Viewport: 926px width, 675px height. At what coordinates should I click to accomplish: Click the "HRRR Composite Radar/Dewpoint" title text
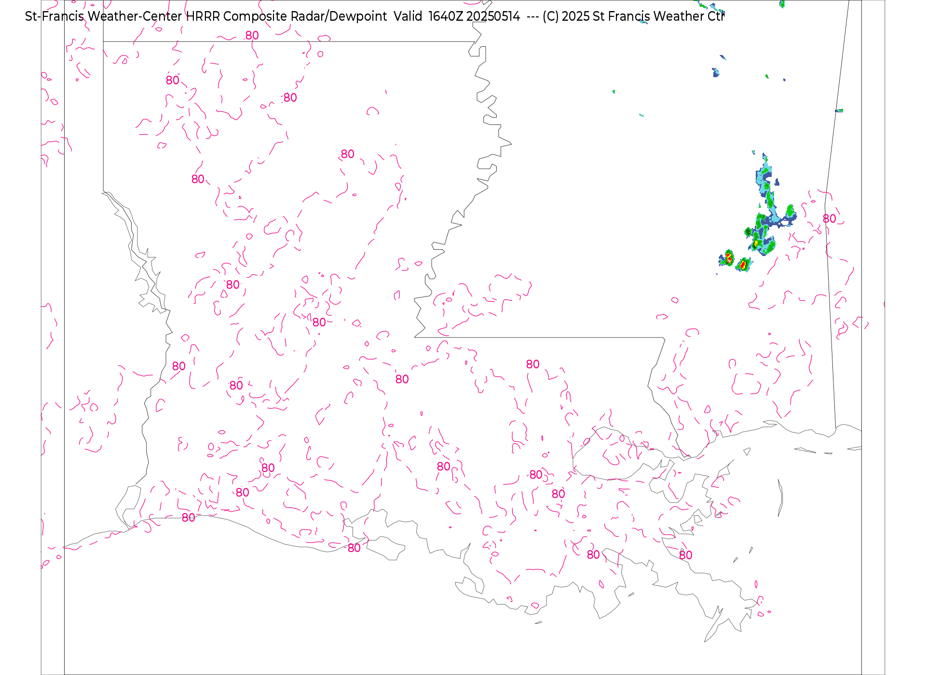point(286,16)
